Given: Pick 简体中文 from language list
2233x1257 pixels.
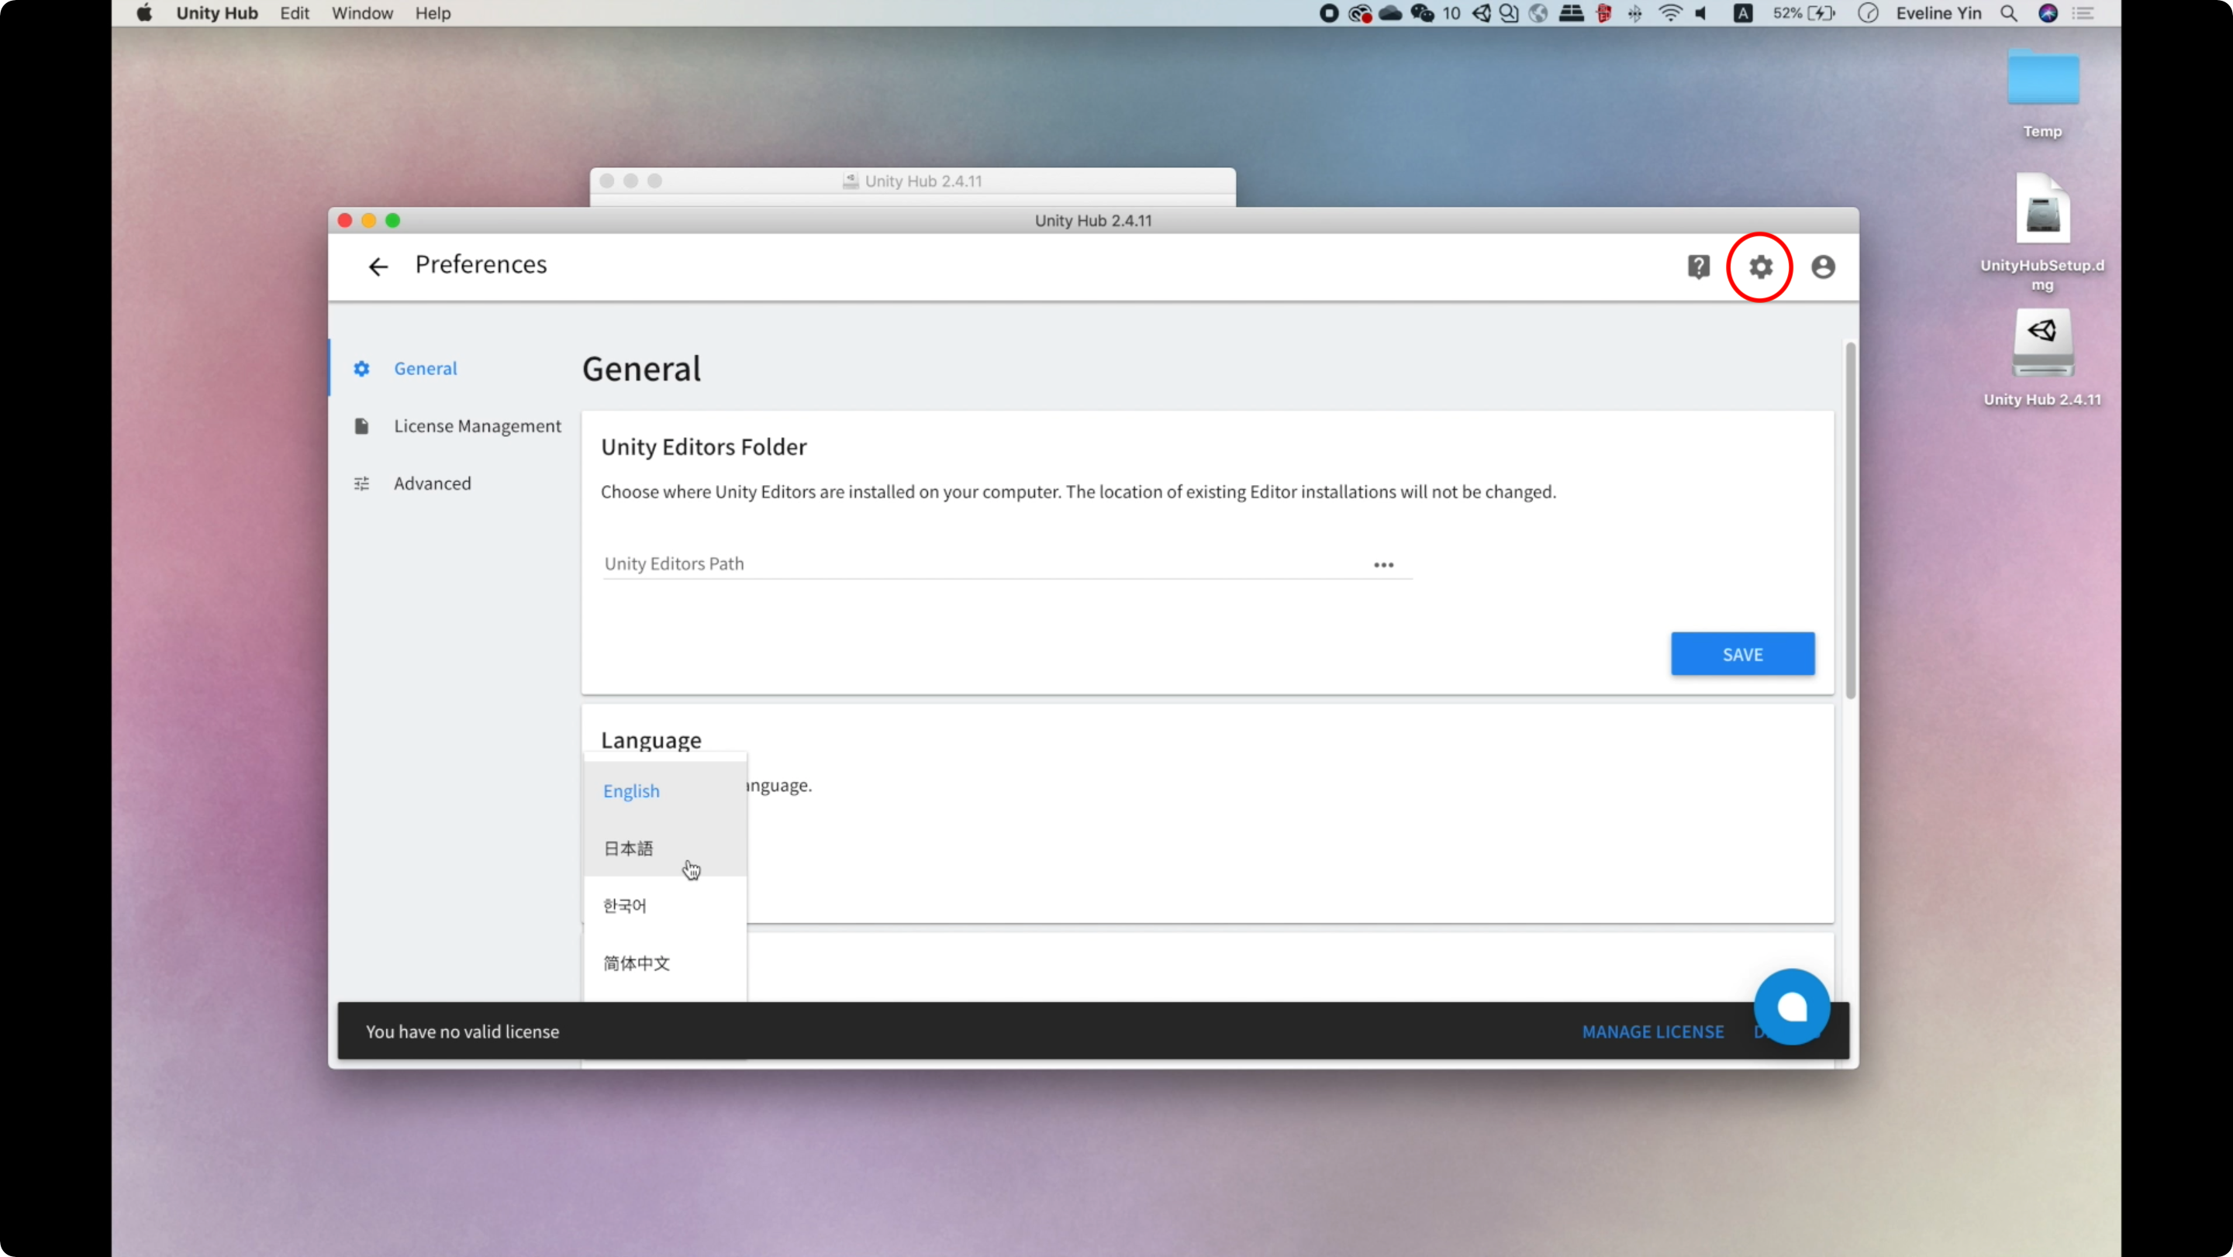Looking at the screenshot, I should coord(637,963).
